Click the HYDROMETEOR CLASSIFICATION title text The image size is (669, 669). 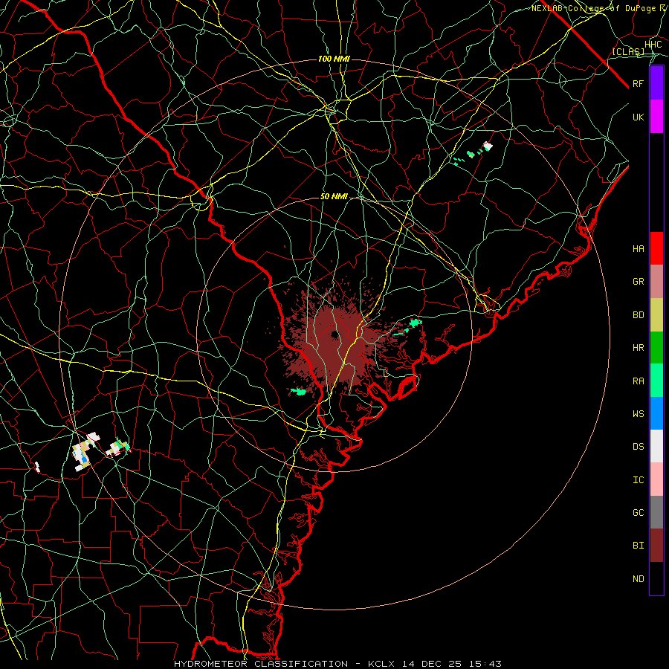coord(261,664)
